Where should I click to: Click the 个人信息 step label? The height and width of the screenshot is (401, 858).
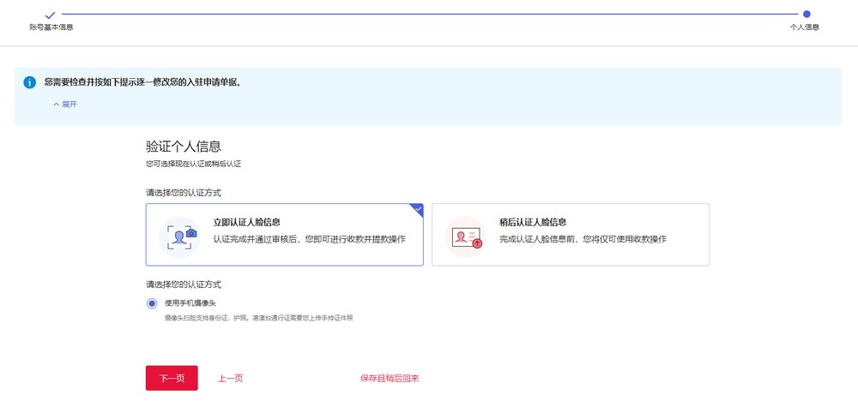[x=805, y=27]
